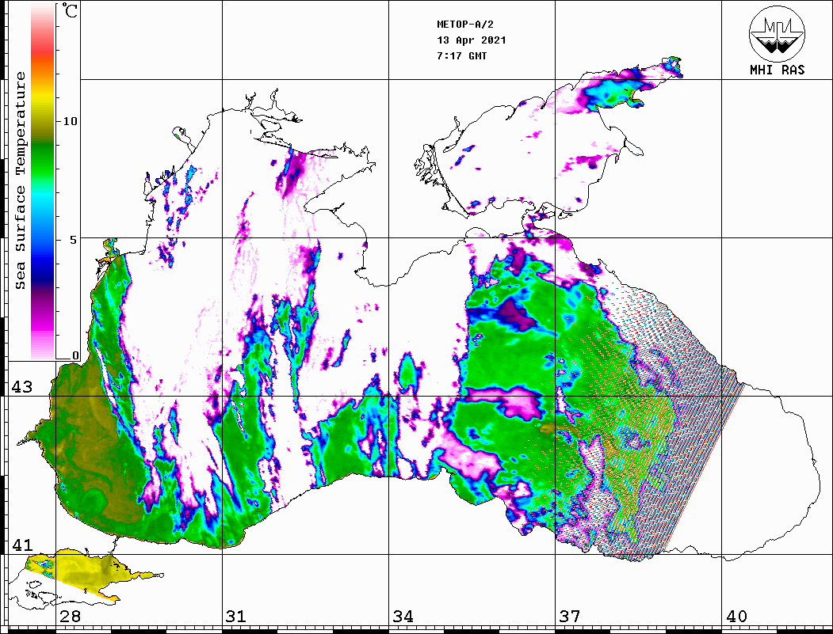
Task: Click the '°C' unit label
Action: click(x=70, y=10)
